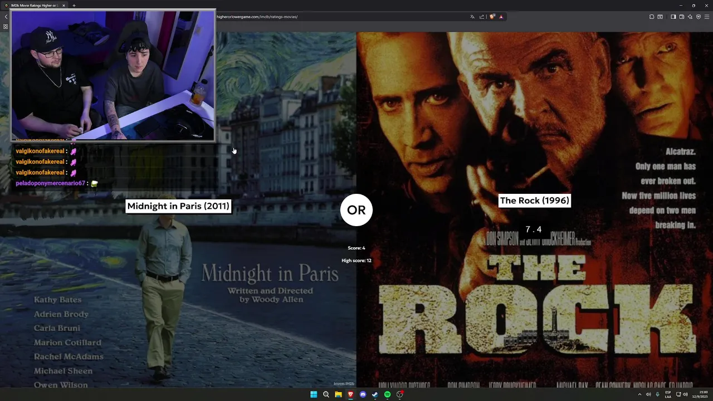Viewport: 713px width, 401px height.
Task: Click the 7.4 rating on The Rock
Action: click(x=534, y=229)
